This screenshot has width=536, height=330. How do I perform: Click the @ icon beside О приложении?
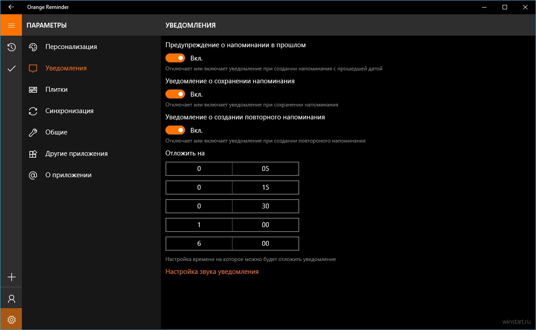tap(33, 175)
